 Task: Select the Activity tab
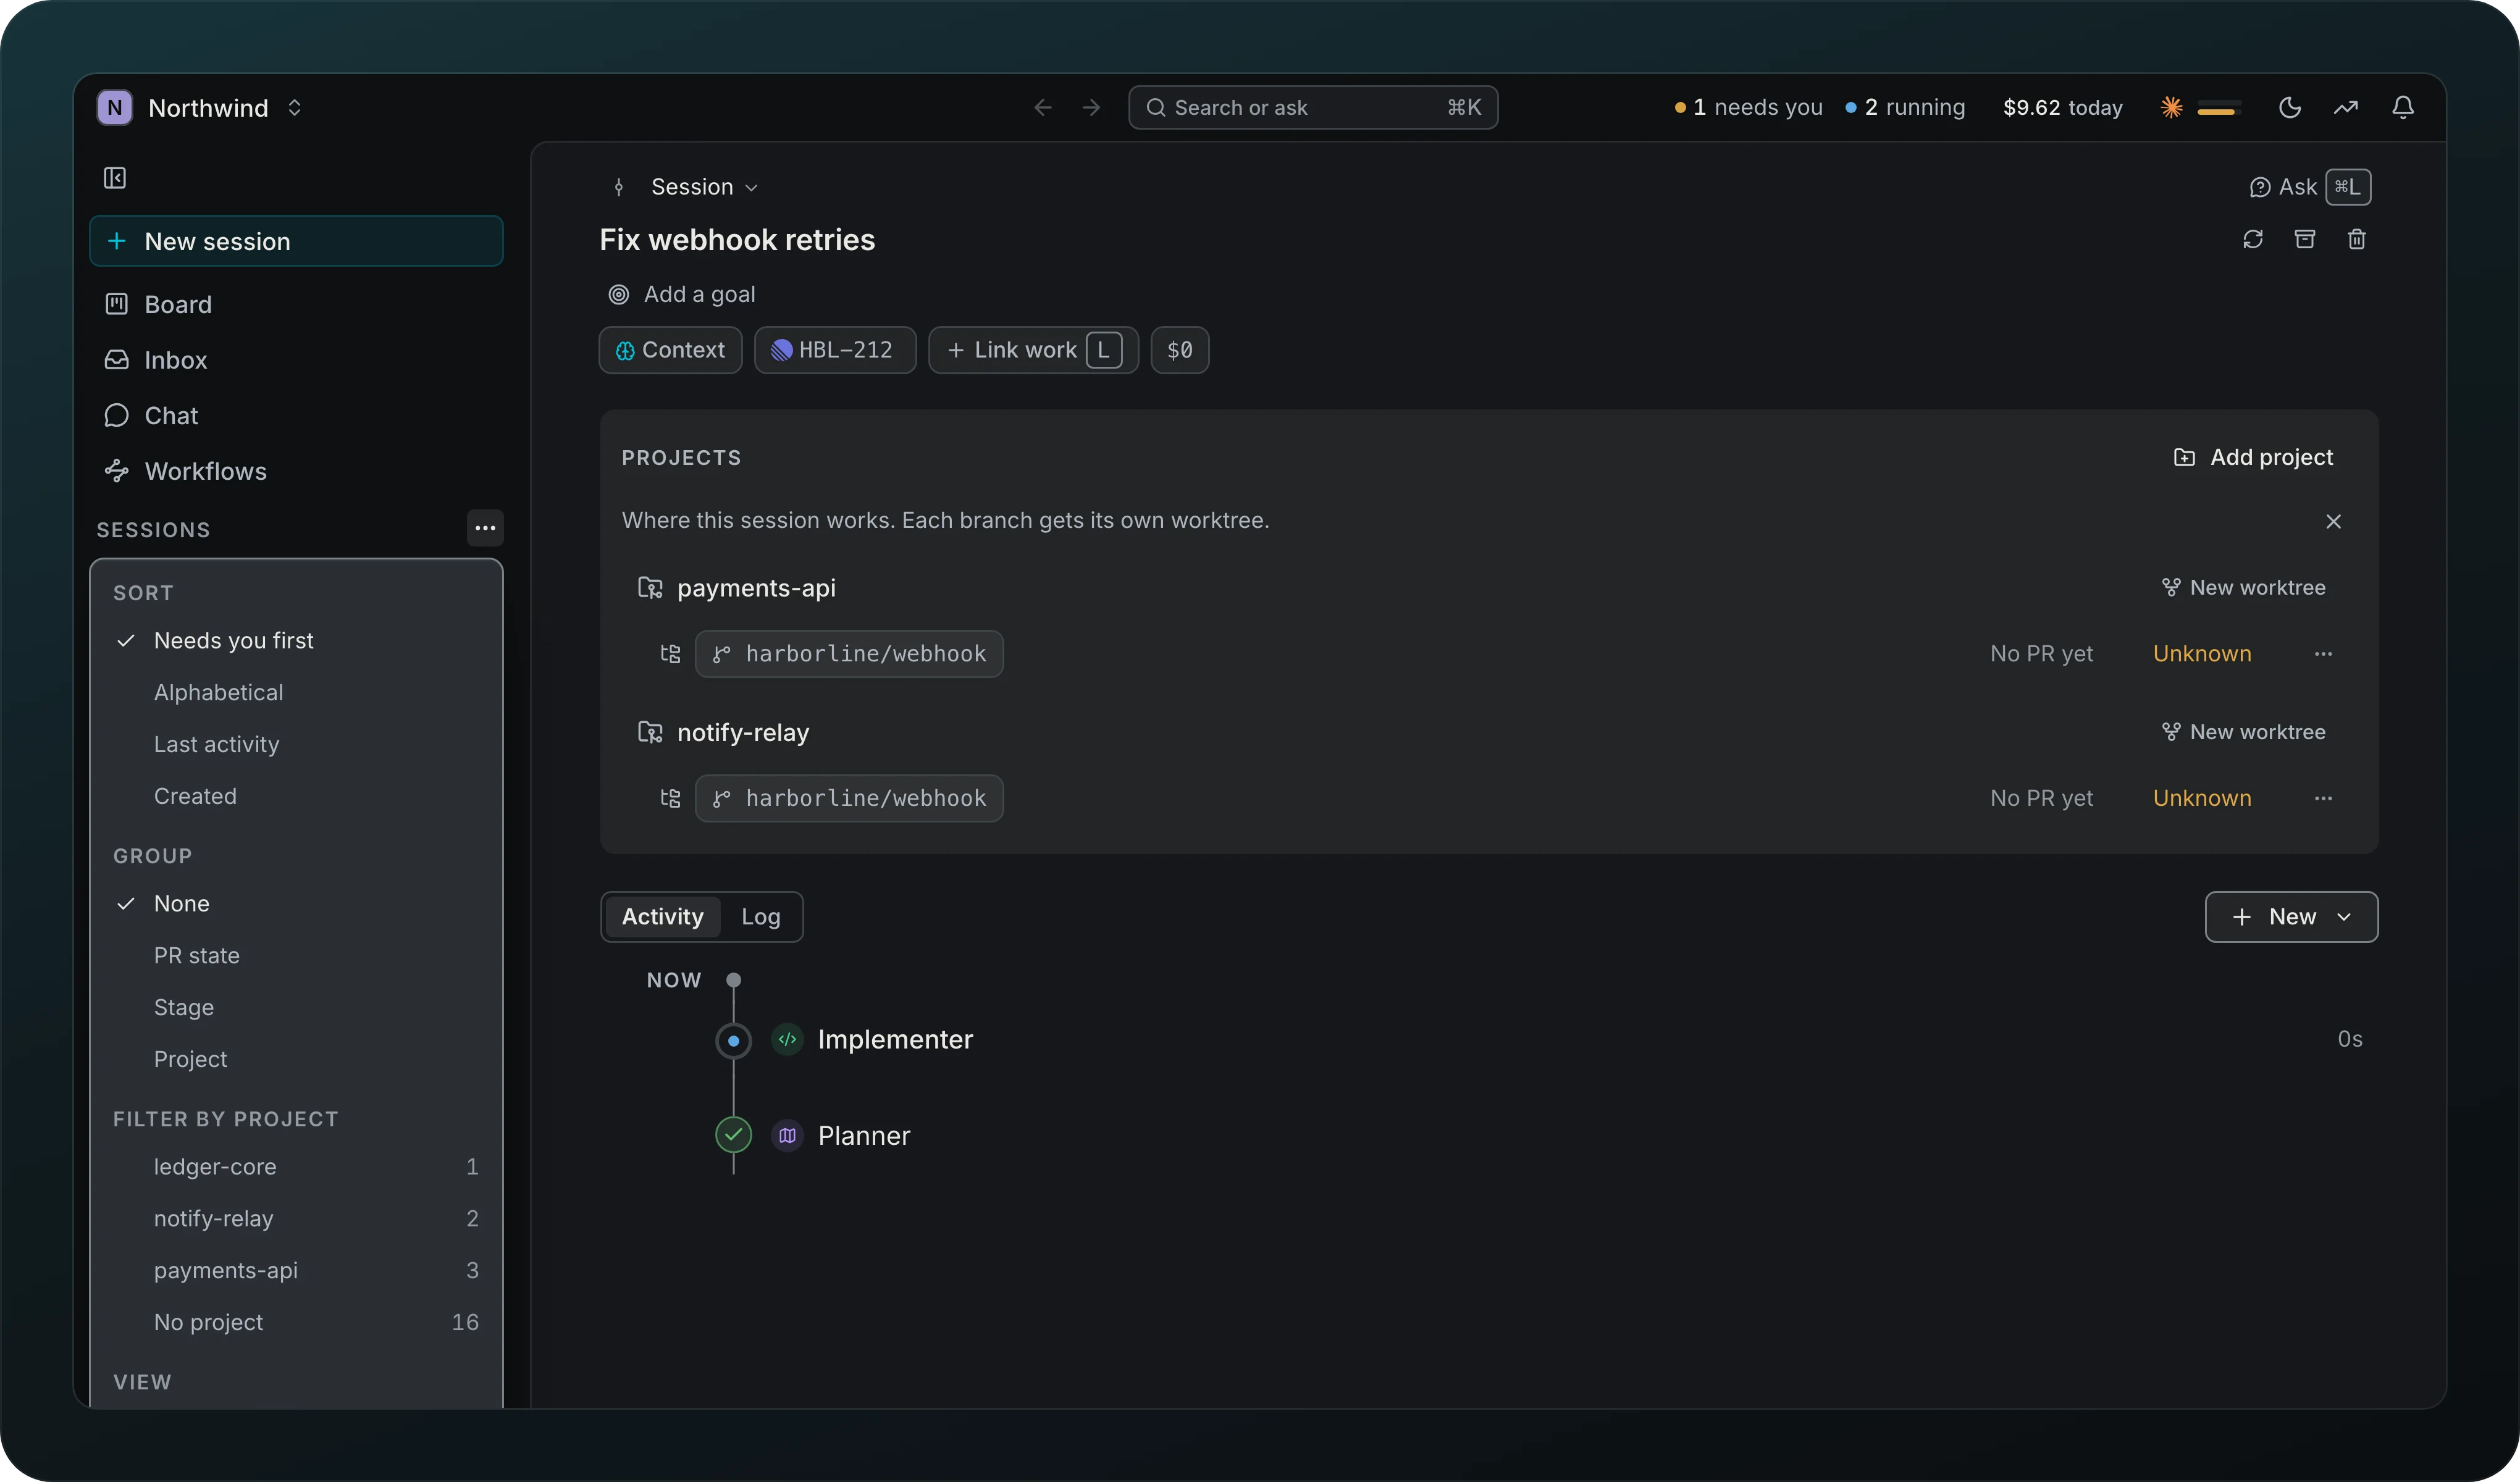(662, 916)
